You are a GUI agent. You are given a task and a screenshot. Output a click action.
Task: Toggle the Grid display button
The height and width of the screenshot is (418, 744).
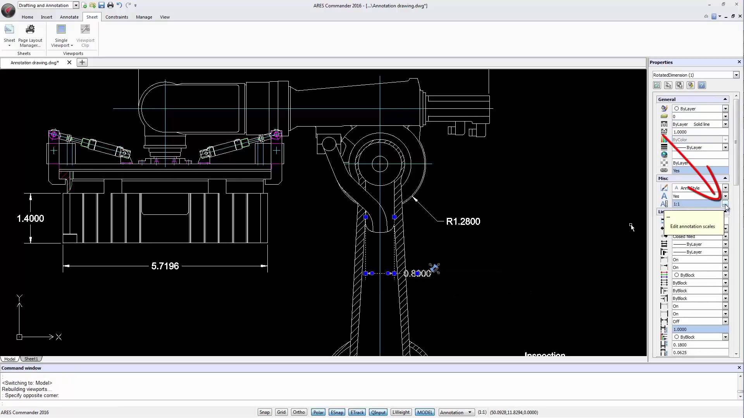click(281, 412)
